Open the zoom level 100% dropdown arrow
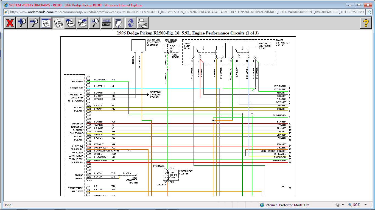 pos(365,205)
